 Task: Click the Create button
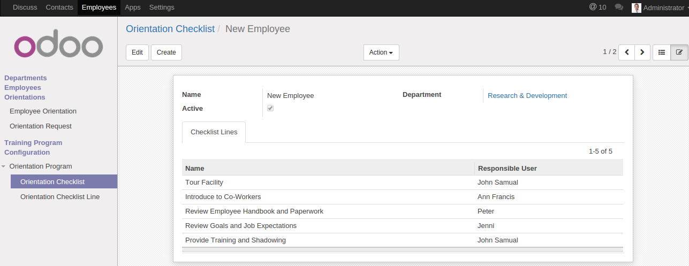[x=166, y=52]
